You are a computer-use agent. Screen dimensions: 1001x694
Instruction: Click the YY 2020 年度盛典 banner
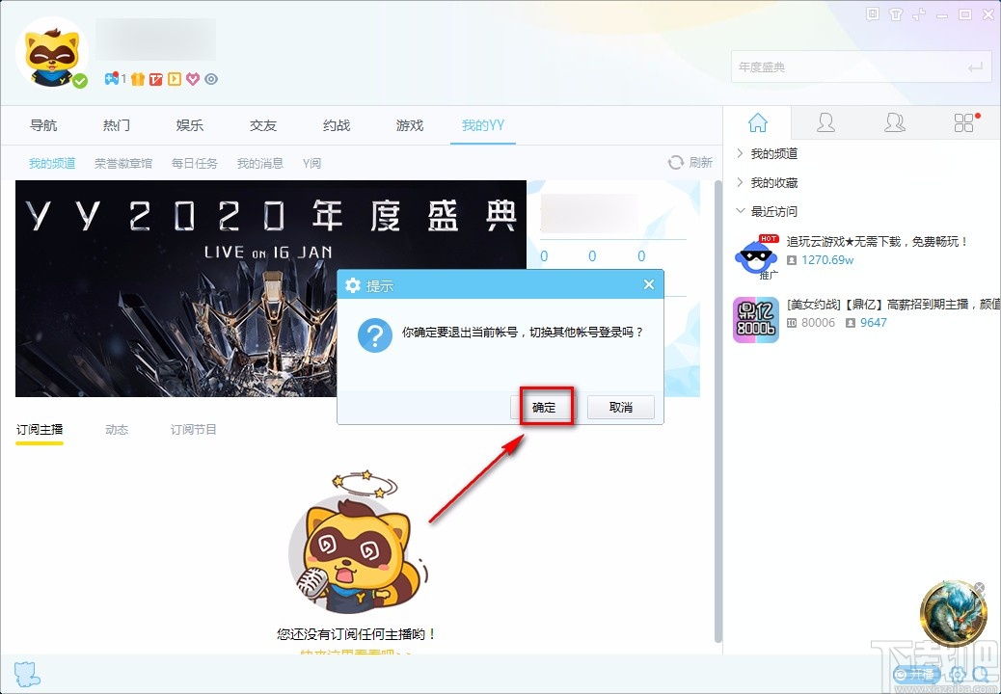271,288
